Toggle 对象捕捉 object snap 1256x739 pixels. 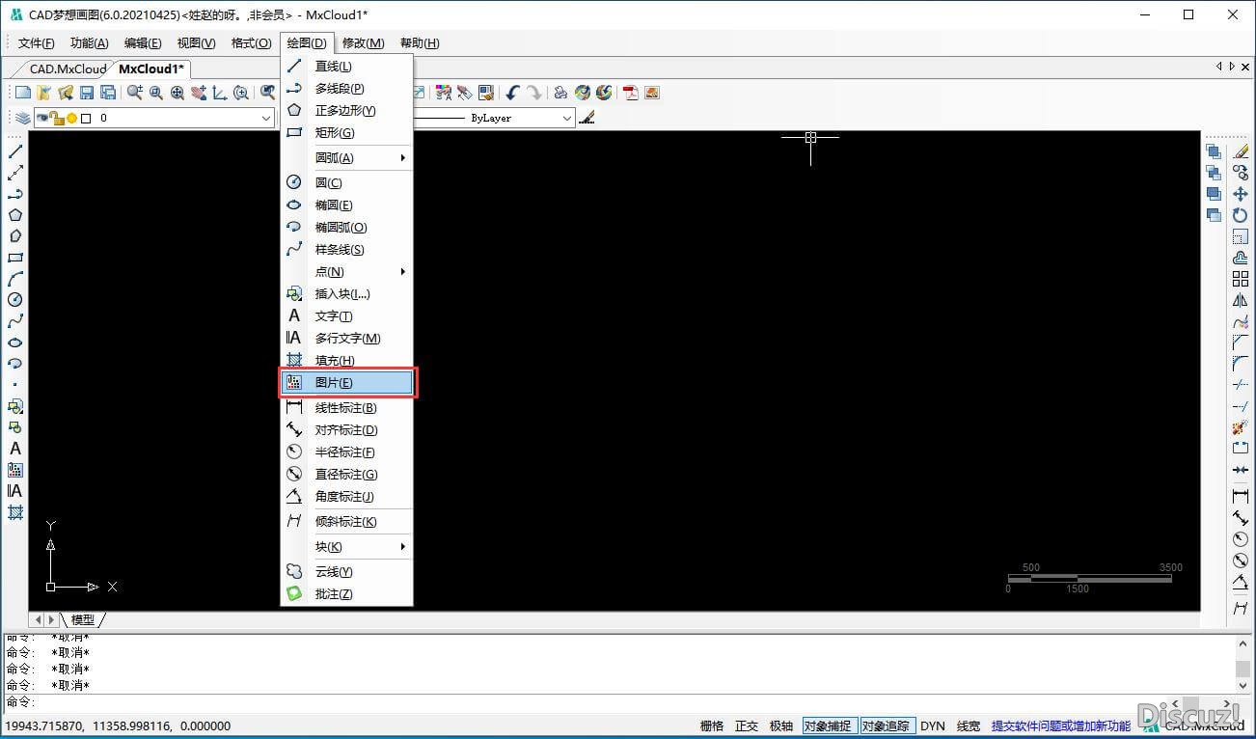pos(829,726)
